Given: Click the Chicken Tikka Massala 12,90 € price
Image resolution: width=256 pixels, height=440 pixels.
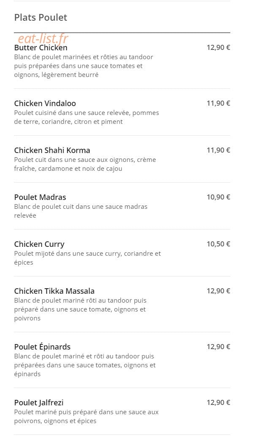Looking at the screenshot, I should [x=218, y=291].
